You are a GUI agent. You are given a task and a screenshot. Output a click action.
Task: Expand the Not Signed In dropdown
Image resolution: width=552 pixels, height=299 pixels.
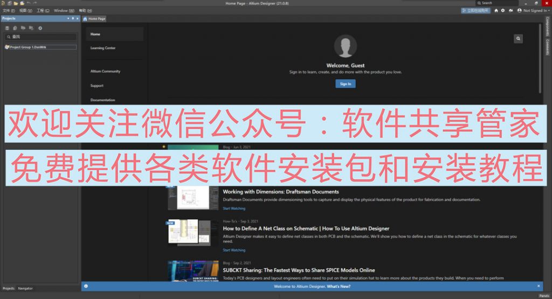[x=548, y=11]
